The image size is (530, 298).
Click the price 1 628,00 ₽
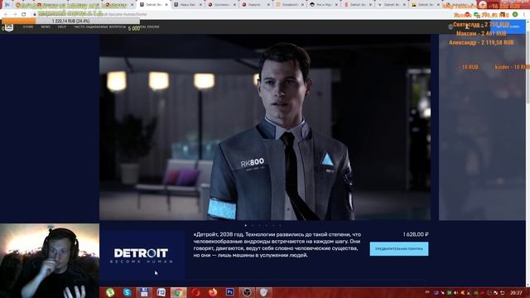(416, 234)
